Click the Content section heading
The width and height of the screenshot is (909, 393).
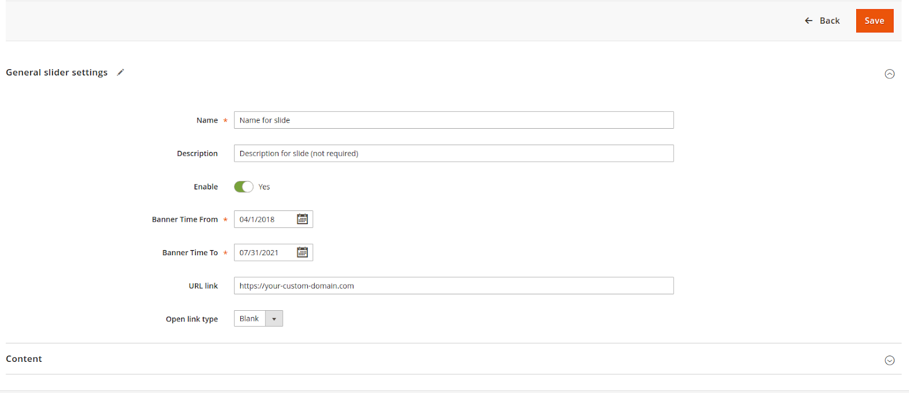(x=24, y=359)
